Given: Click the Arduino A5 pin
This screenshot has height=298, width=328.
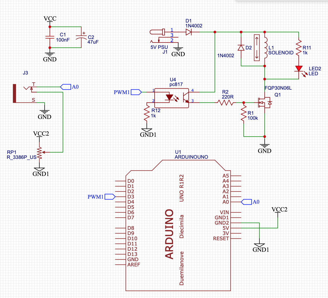Looking at the screenshot, I should [x=236, y=176].
